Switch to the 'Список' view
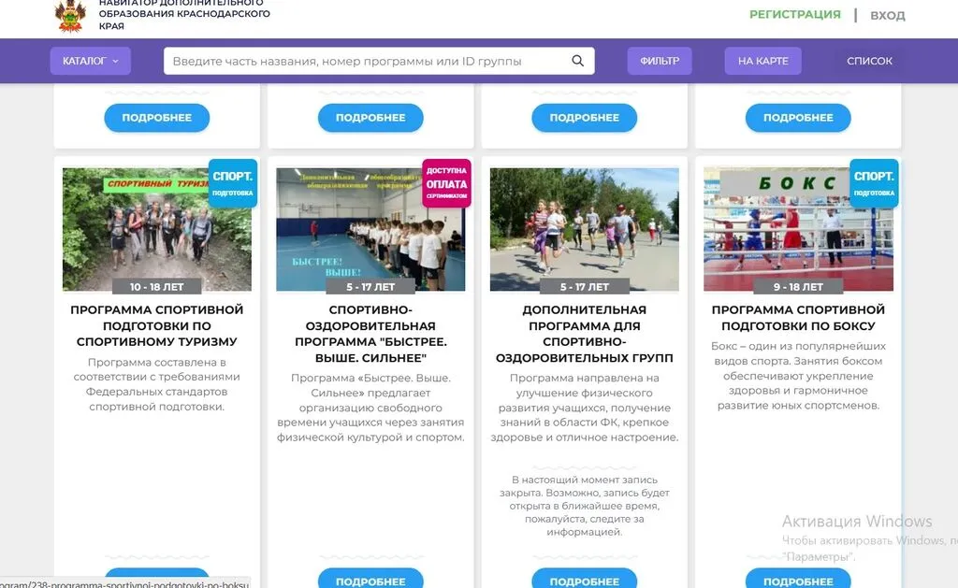 (869, 61)
